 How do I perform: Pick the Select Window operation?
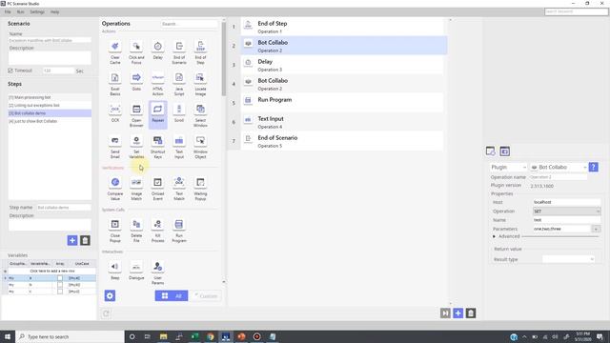200,115
